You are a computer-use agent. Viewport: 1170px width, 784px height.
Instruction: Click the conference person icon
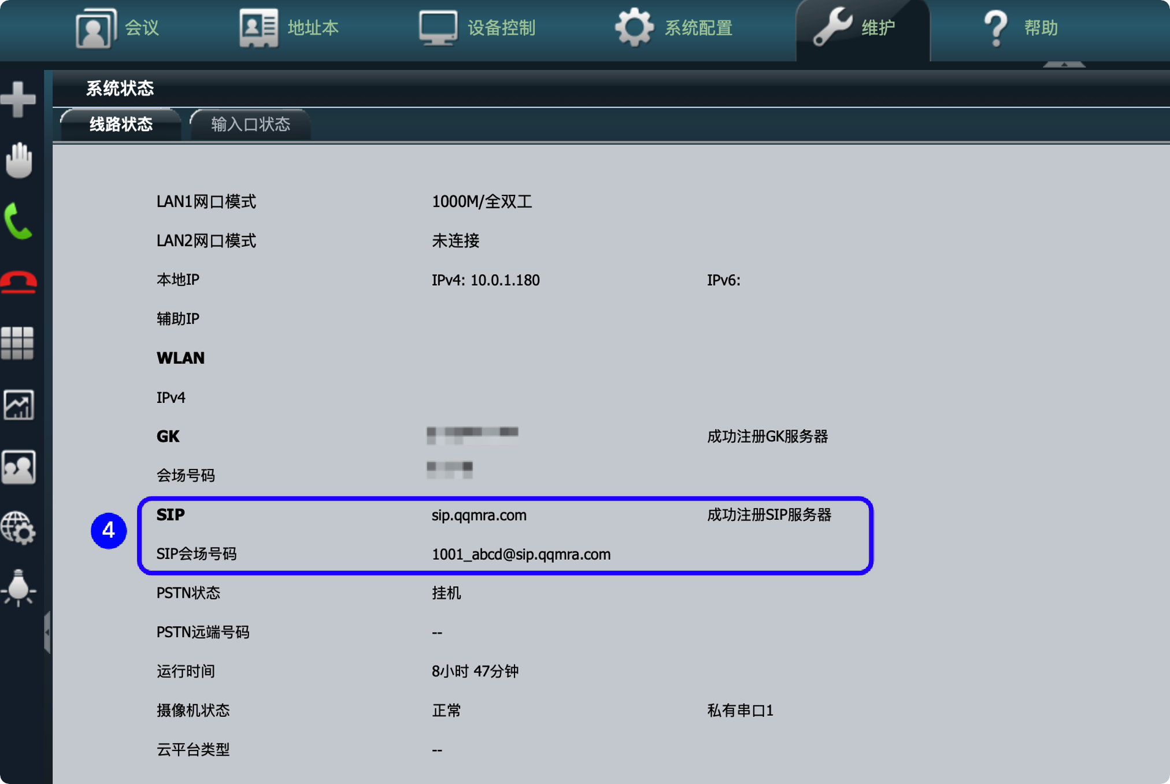95,28
